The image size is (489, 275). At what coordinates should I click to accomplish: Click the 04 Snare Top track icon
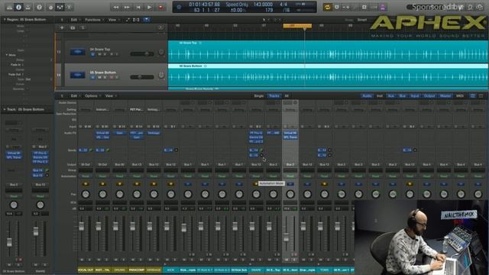pyautogui.click(x=78, y=52)
